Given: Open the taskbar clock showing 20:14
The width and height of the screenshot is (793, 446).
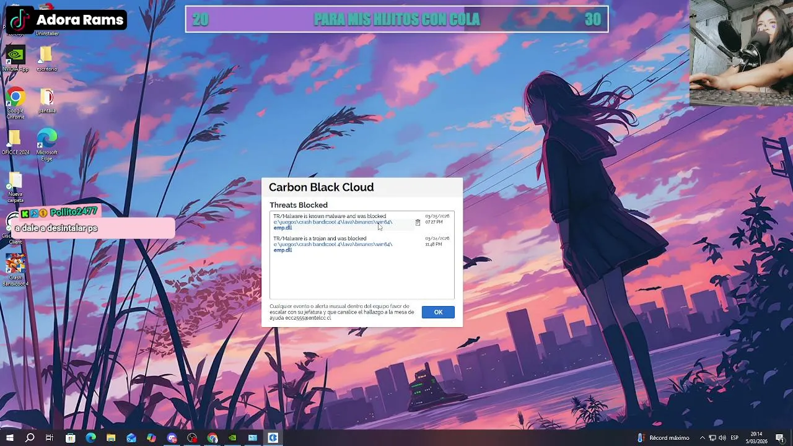Looking at the screenshot, I should pyautogui.click(x=756, y=438).
